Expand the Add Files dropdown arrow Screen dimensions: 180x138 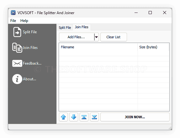coord(97,37)
